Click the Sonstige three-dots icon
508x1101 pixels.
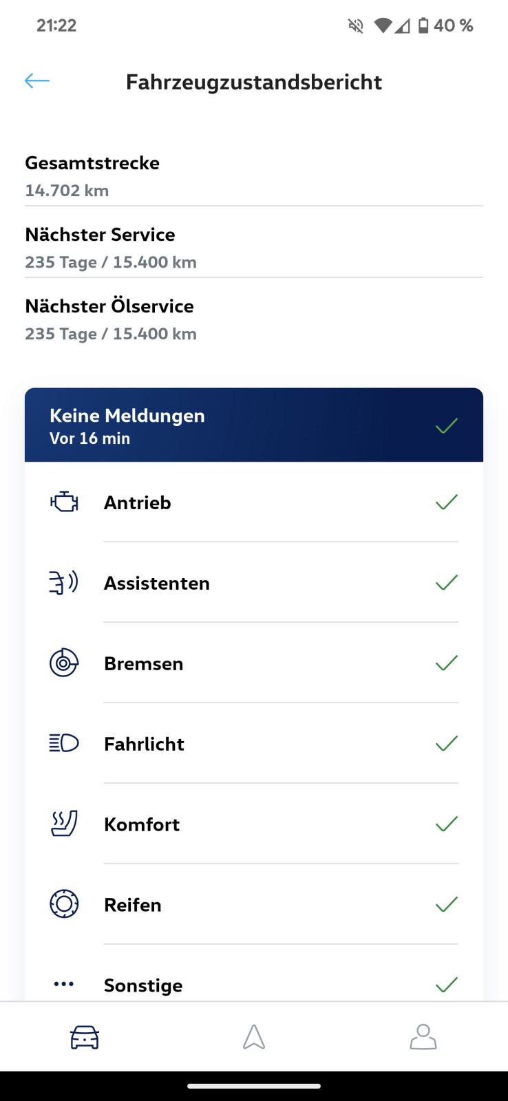[64, 984]
